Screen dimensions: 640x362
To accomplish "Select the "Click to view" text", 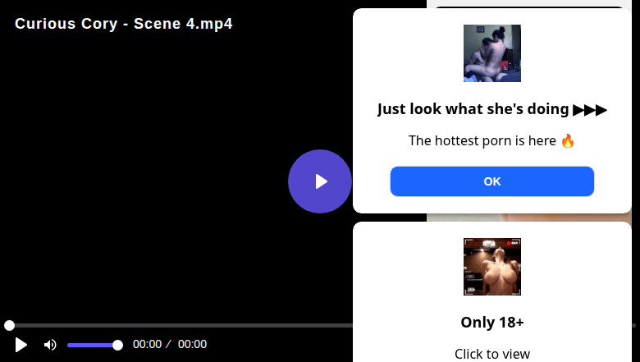I will pyautogui.click(x=492, y=354).
